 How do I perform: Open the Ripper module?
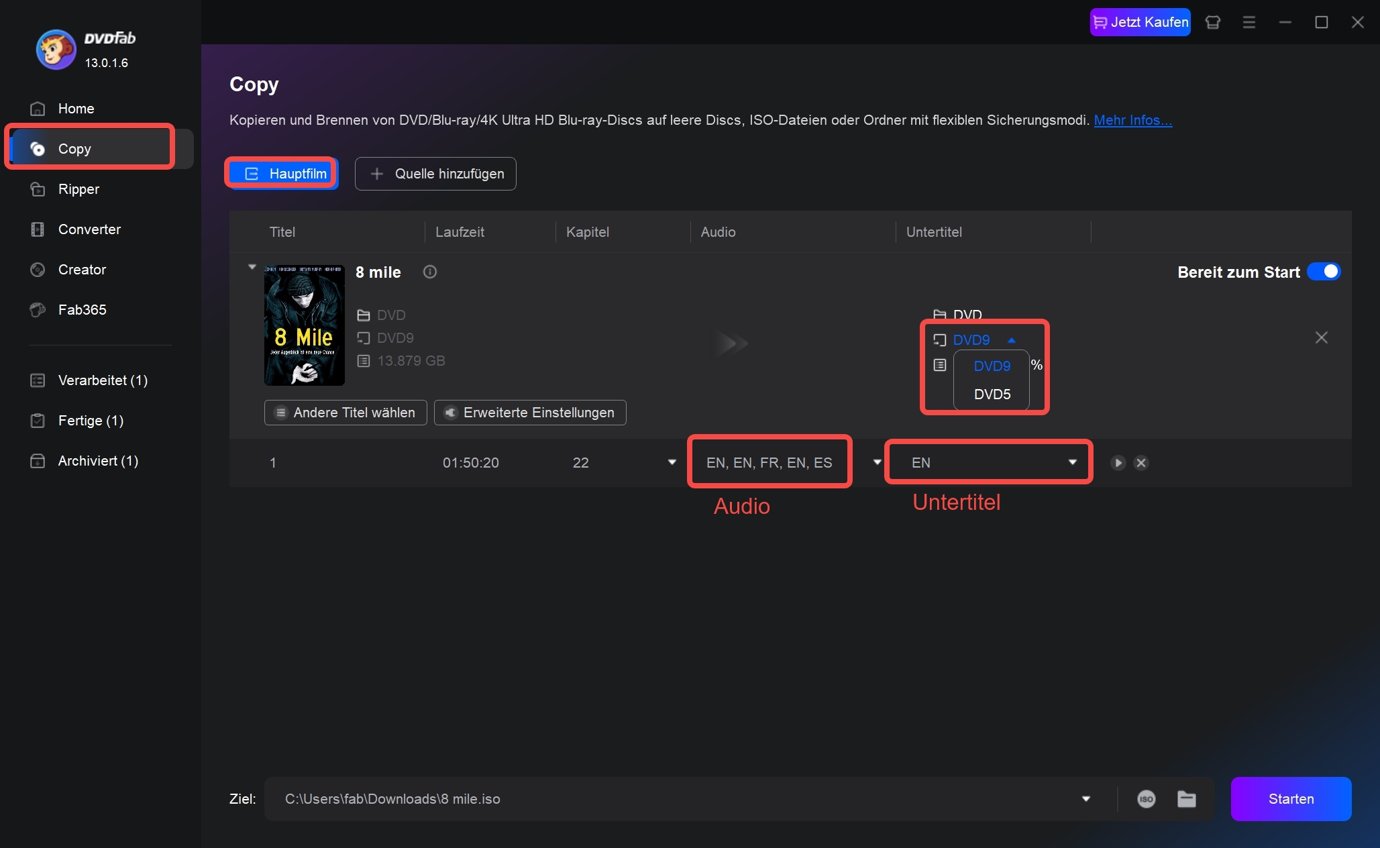pos(78,189)
